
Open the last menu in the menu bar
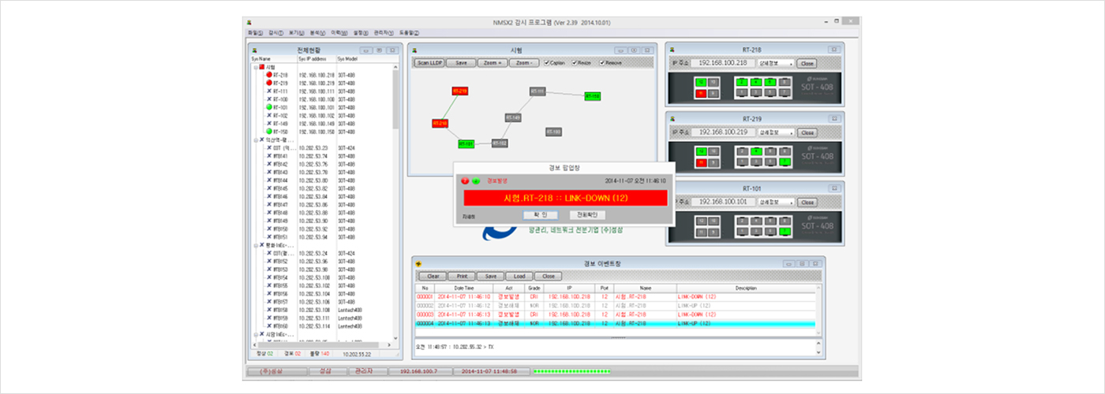[409, 33]
